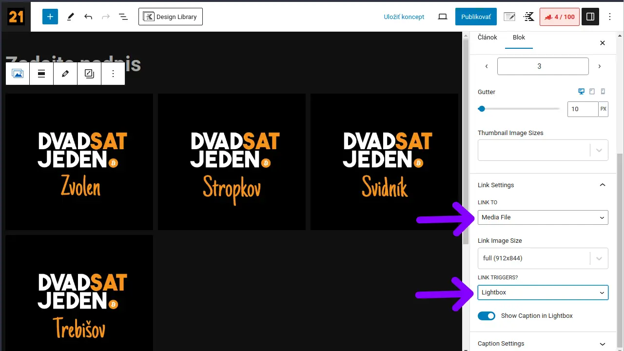
Task: Click the Gutter value field showing 10
Action: point(583,109)
